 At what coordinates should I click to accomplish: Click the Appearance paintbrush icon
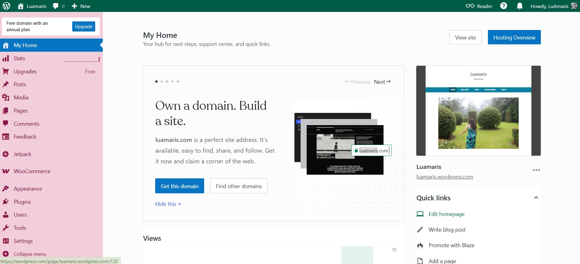pos(6,188)
